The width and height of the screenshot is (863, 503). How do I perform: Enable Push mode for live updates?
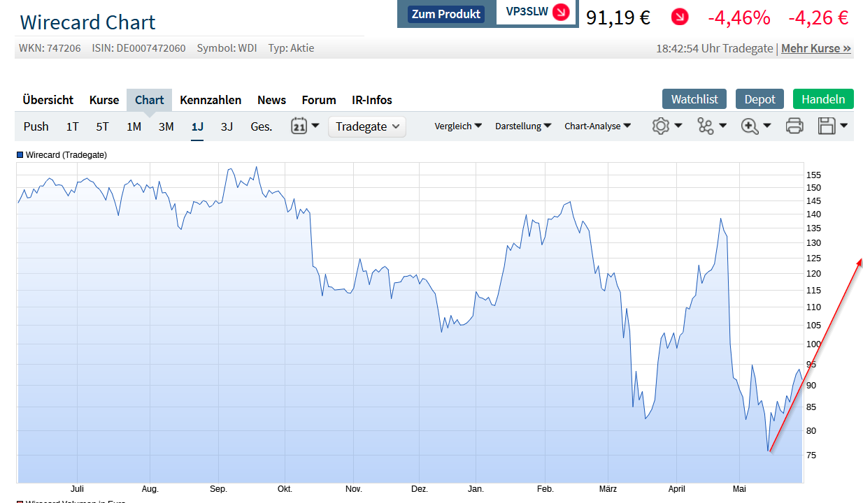[x=36, y=126]
